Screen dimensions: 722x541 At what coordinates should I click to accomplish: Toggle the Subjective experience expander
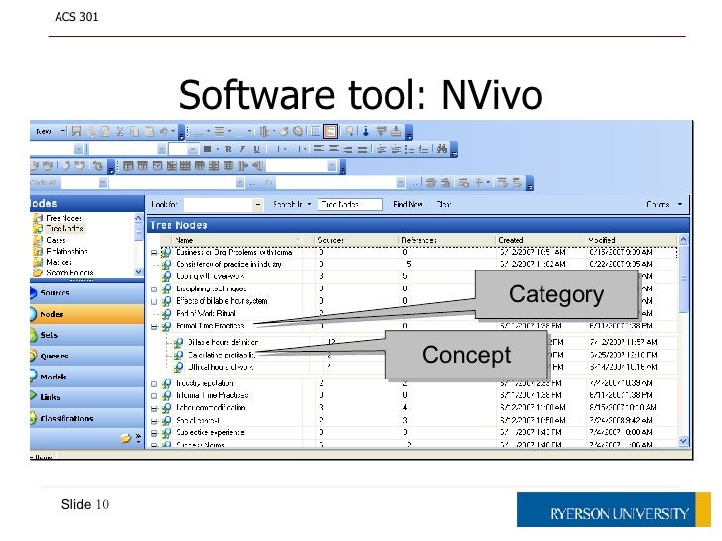pyautogui.click(x=154, y=433)
